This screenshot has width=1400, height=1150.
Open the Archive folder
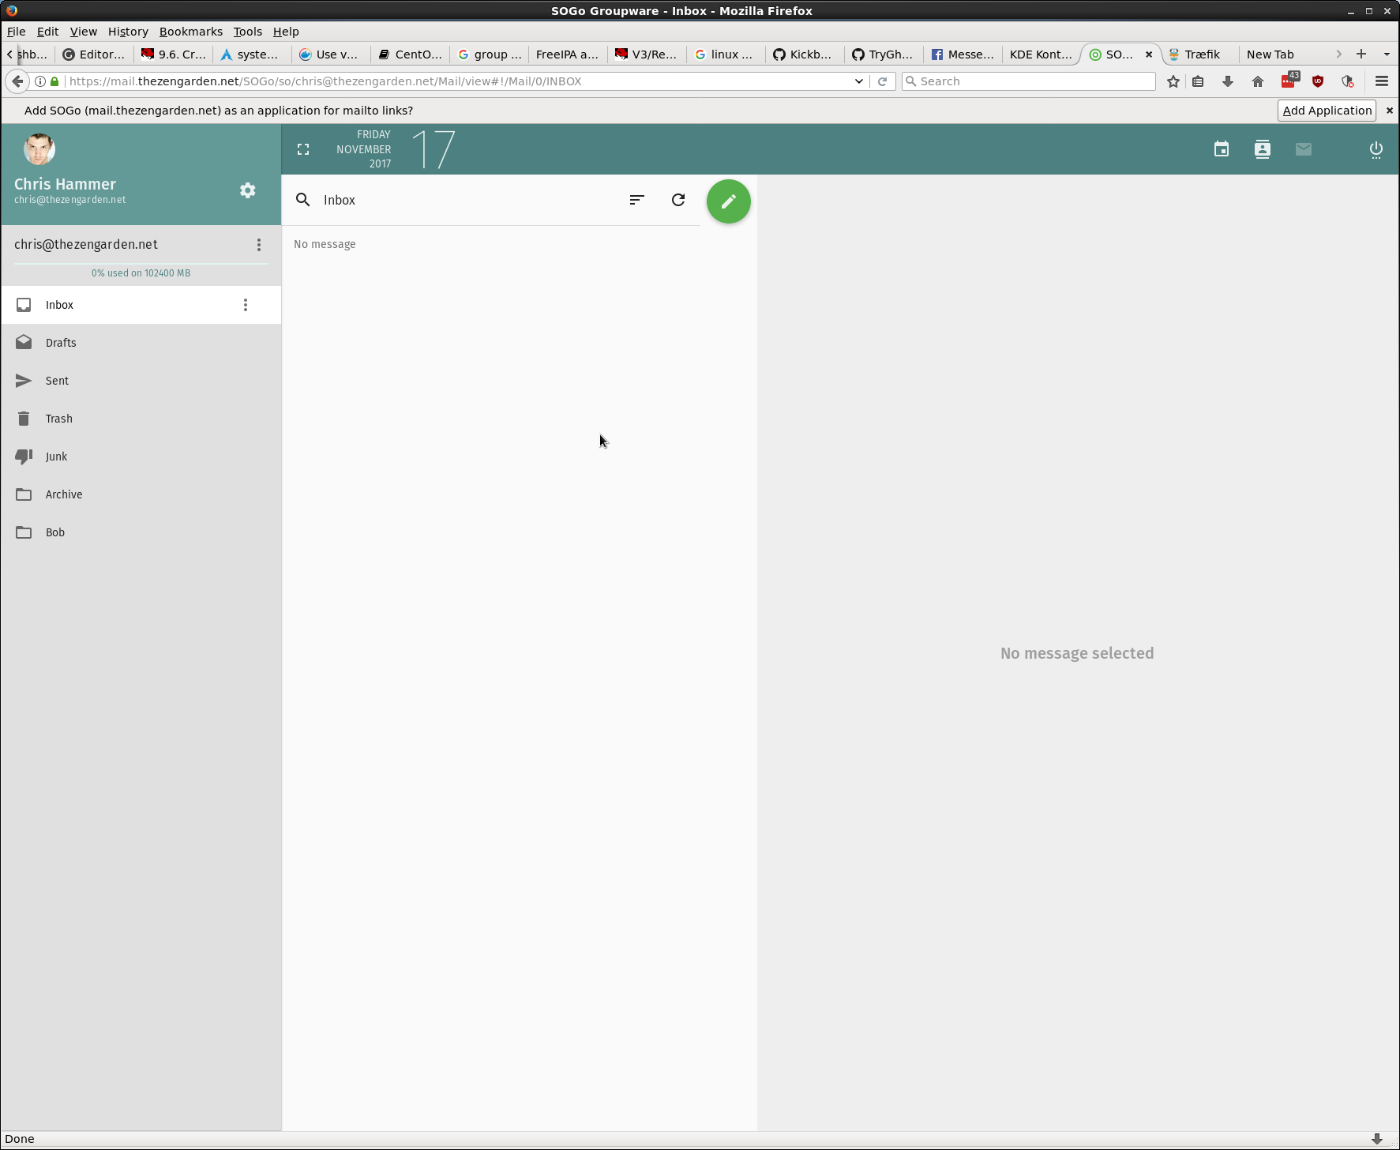[x=141, y=494]
